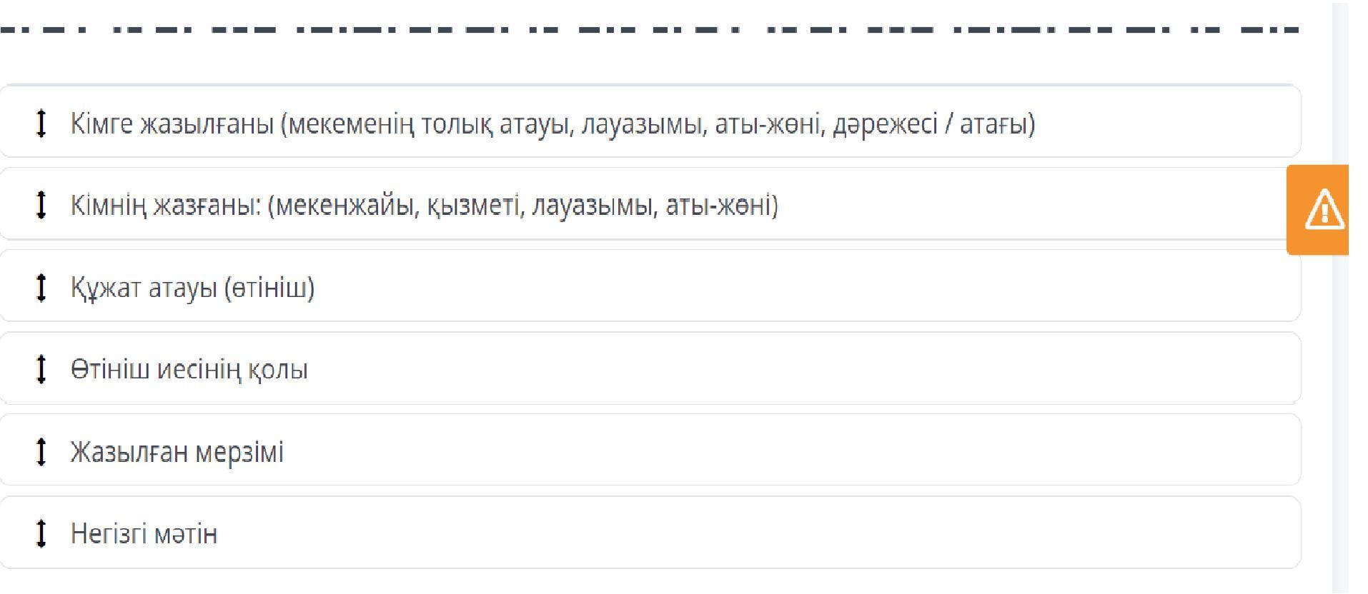1368x594 pixels.
Task: Click empty space inside the 'Өтініш иесінің қолы' card
Action: tap(786, 369)
